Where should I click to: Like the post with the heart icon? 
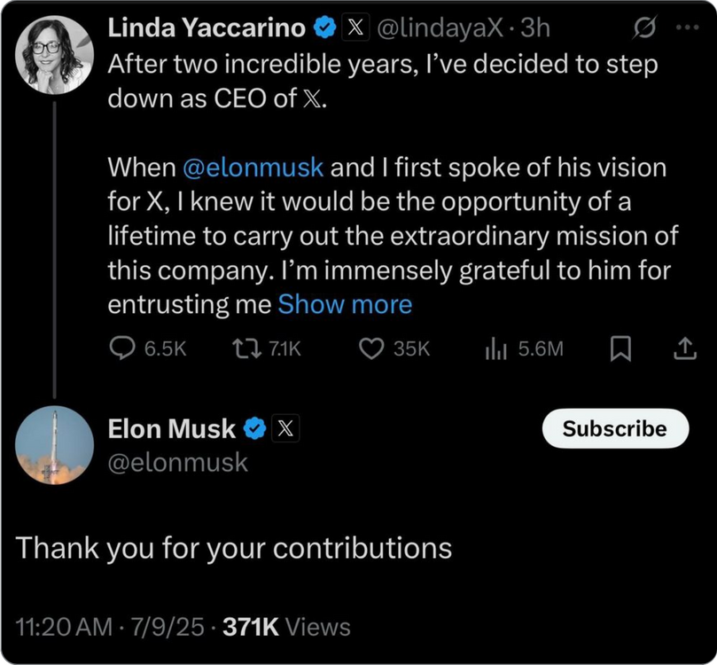point(370,349)
